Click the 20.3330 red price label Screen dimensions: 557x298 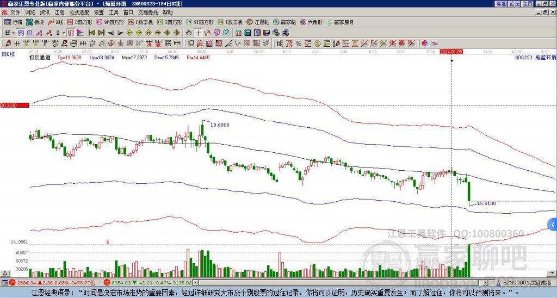point(14,105)
